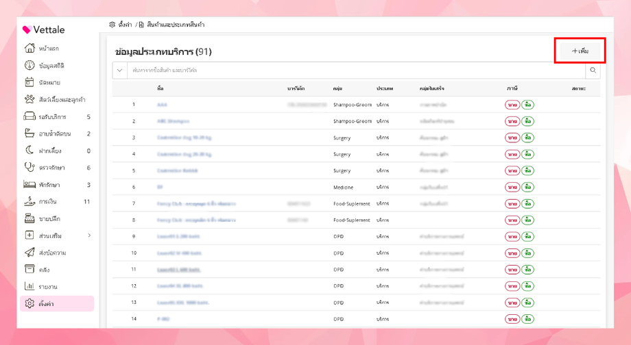Select the ขาย tag in row 14
Viewport: 631px width, 345px height.
512,319
